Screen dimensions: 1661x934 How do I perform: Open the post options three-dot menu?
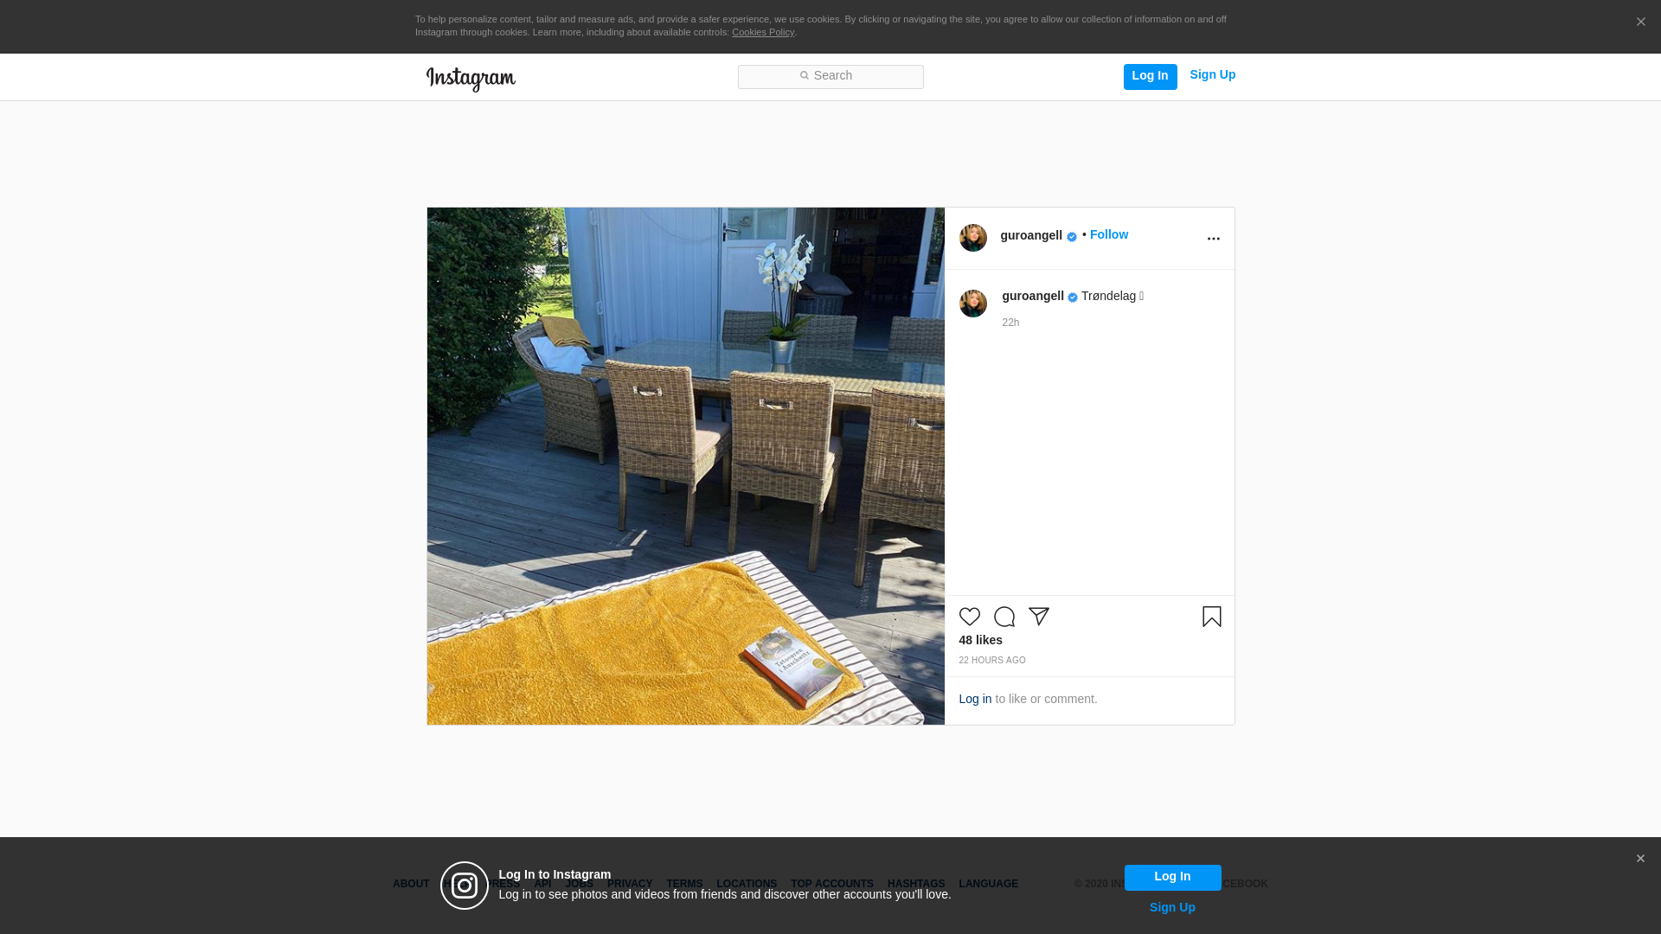pos(1213,239)
